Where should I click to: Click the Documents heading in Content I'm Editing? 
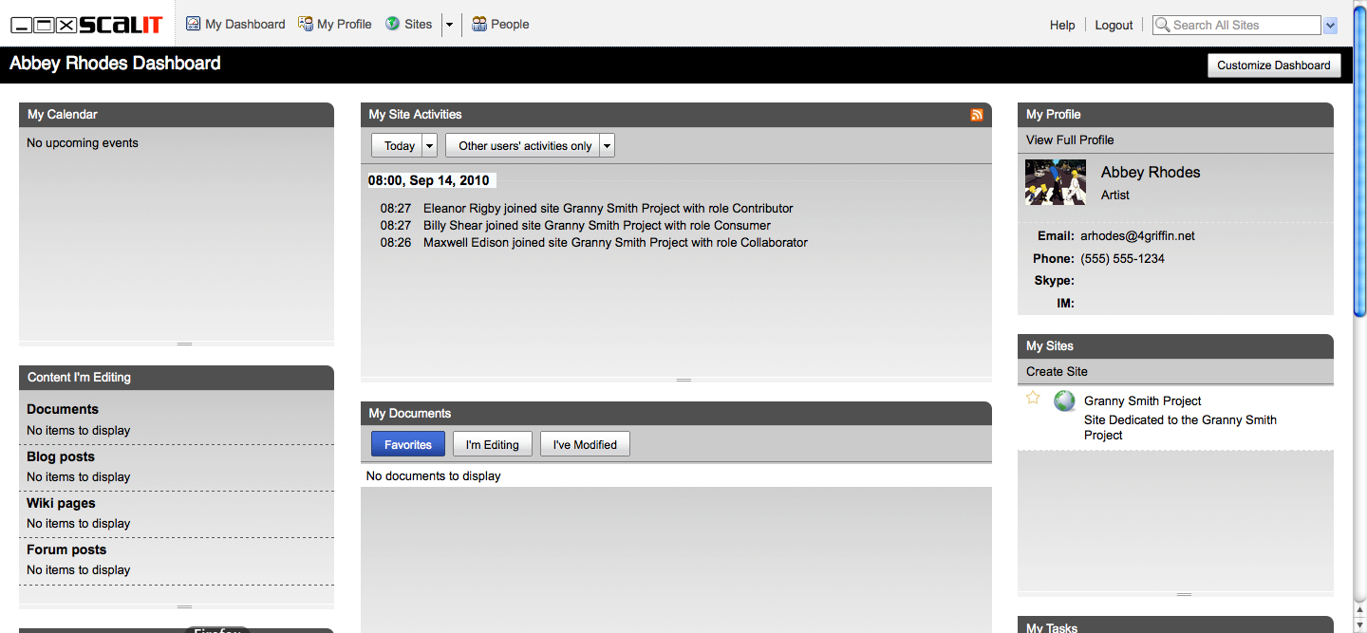coord(63,409)
